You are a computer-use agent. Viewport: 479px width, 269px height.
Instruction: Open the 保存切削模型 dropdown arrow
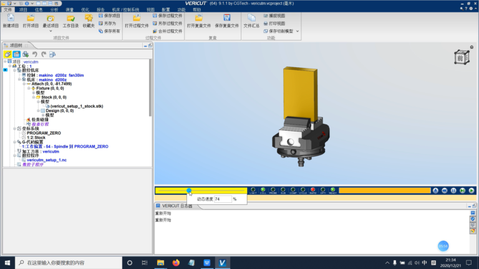coord(298,31)
